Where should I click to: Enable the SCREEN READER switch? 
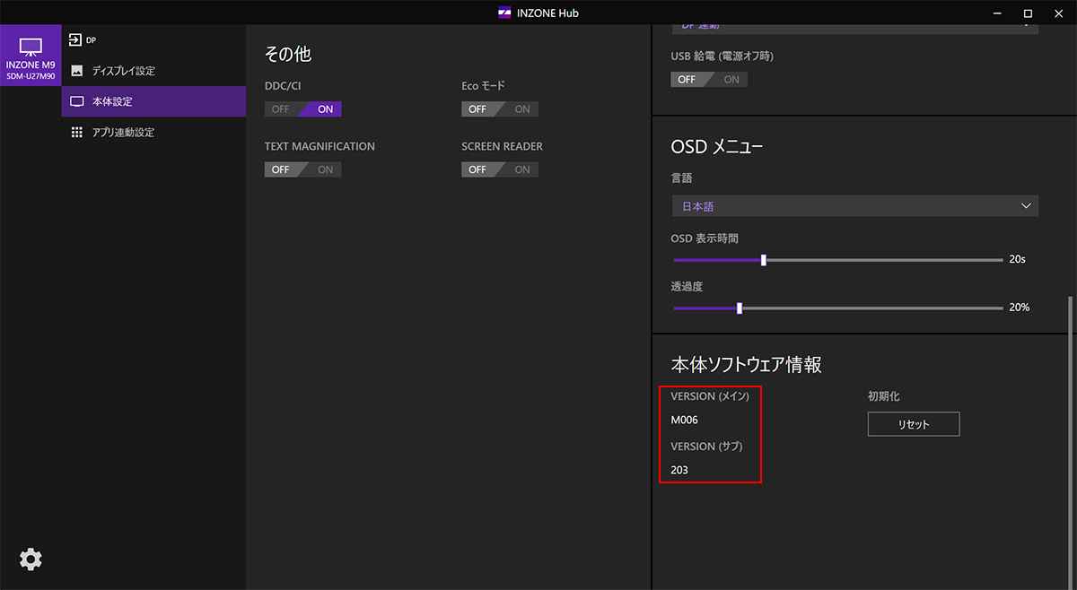(x=520, y=169)
